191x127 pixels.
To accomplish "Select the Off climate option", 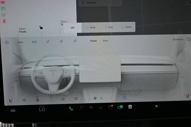I will click(x=73, y=28).
